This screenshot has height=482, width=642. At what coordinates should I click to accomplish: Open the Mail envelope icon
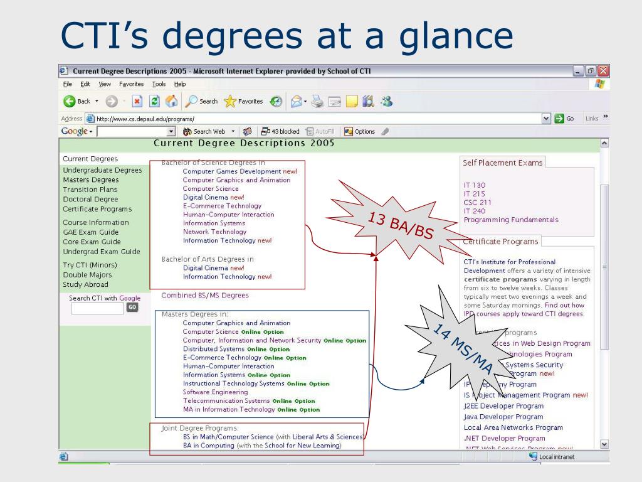click(x=297, y=101)
